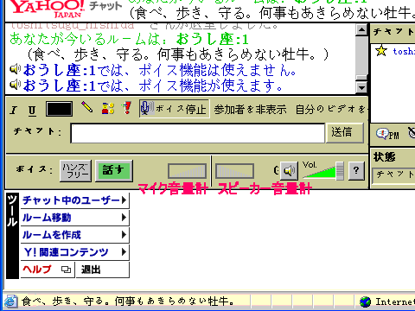Viewport: 415px width, 311px height.
Task: Expand Y!関連コンテンツ menu
Action: 74,252
